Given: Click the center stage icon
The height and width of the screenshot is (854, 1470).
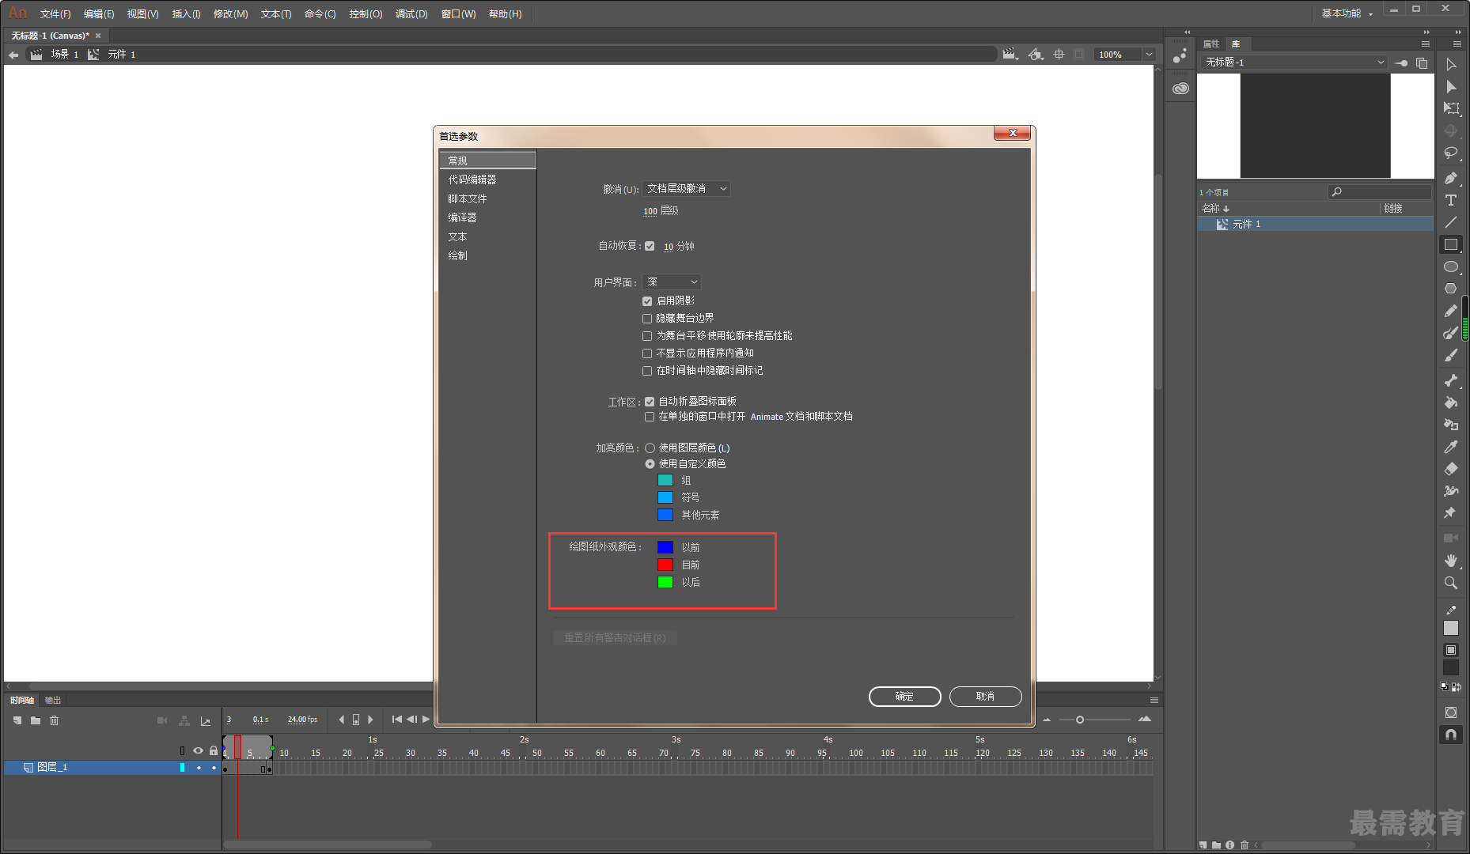Looking at the screenshot, I should 1059,55.
